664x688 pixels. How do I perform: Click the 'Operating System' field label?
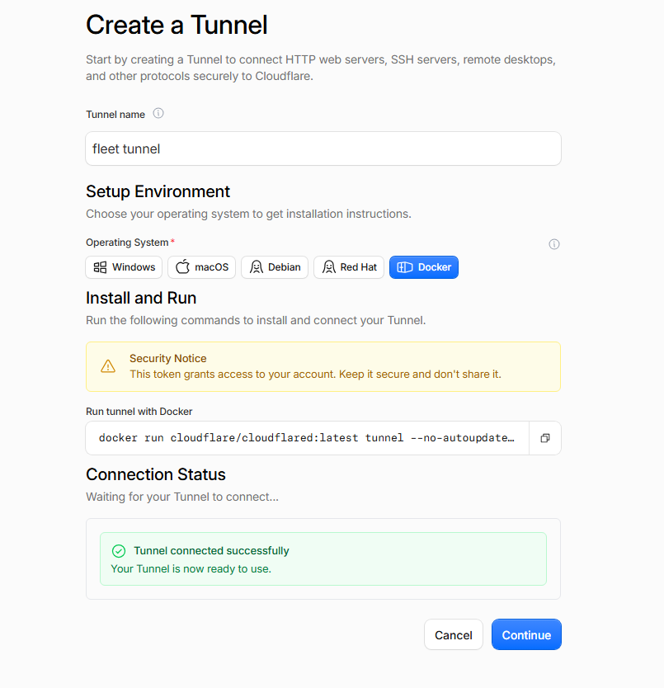point(127,243)
